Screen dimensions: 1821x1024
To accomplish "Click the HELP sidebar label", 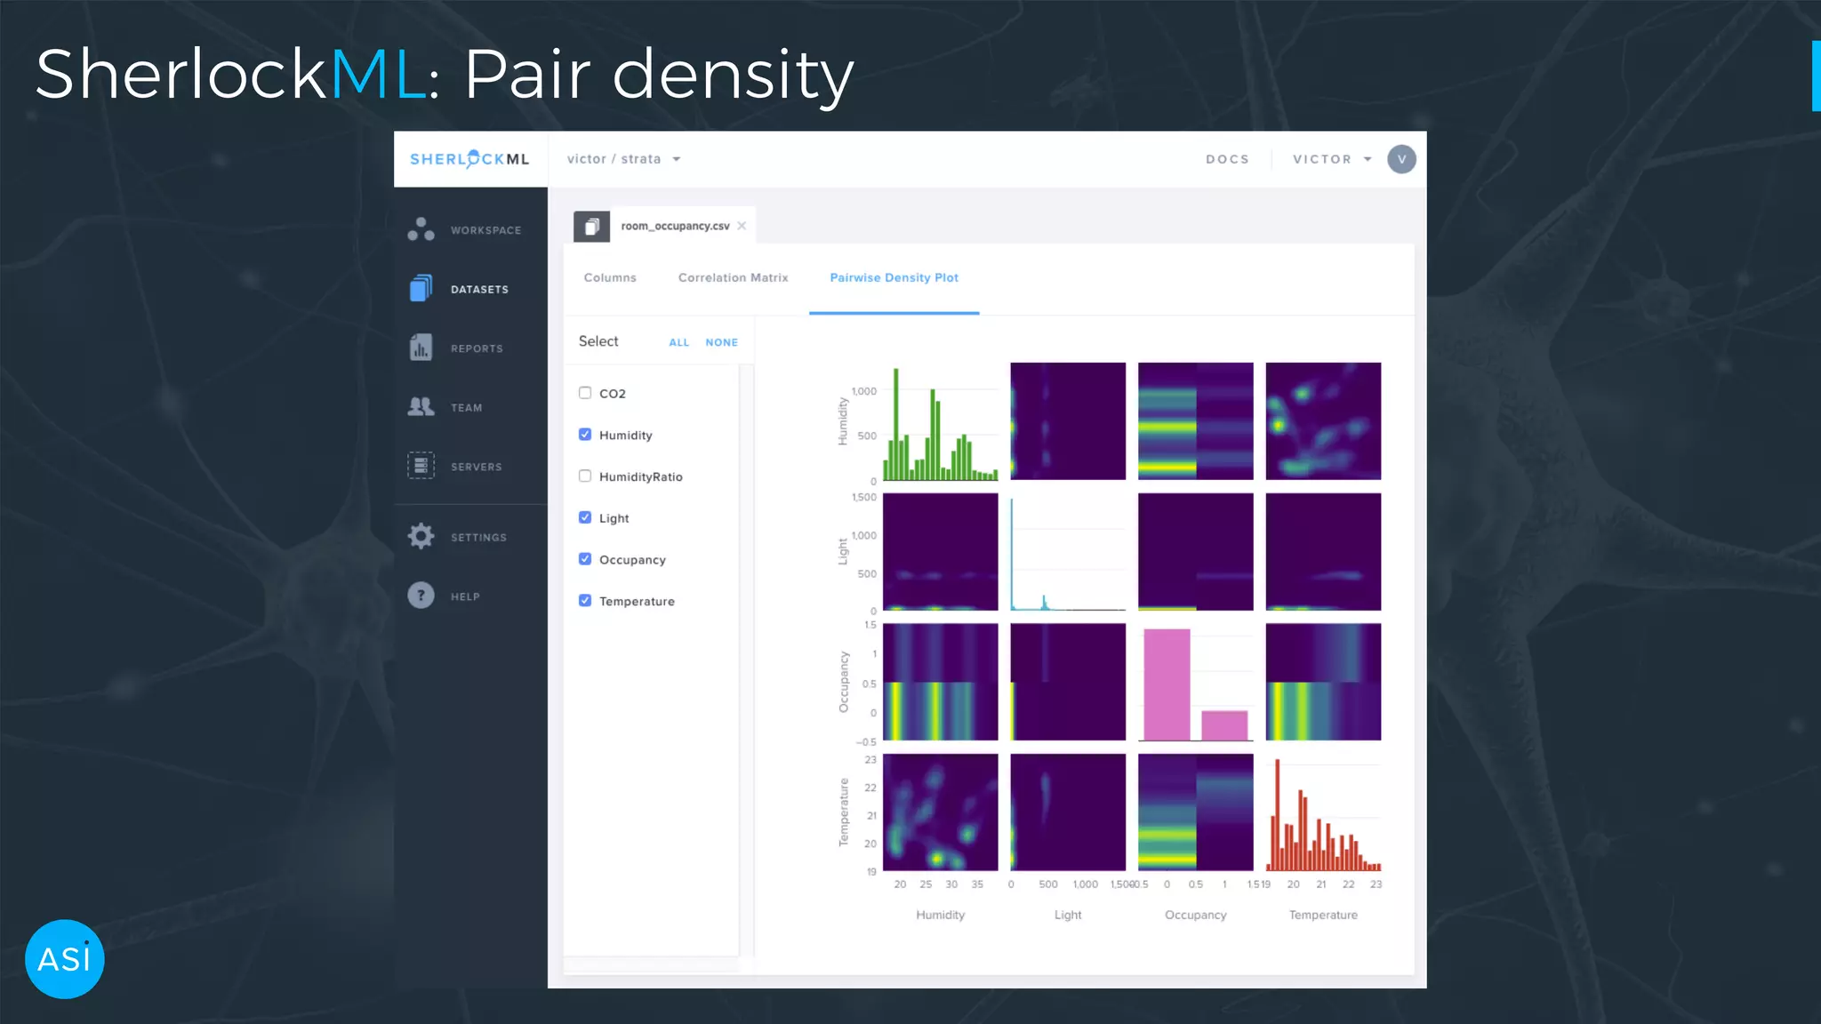I will [x=465, y=596].
